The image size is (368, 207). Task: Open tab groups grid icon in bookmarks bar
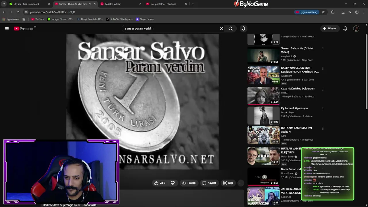click(24, 19)
